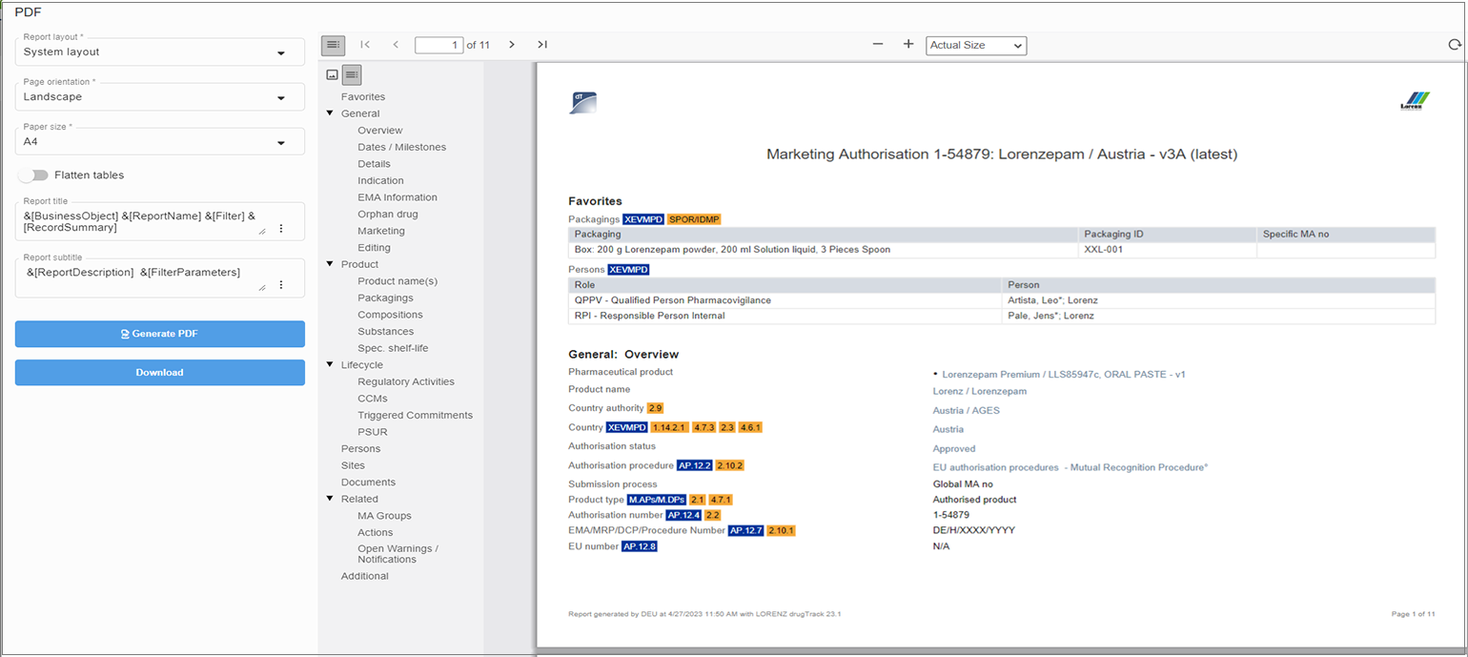Select MA Groups outline item
1468x657 pixels.
coord(384,516)
